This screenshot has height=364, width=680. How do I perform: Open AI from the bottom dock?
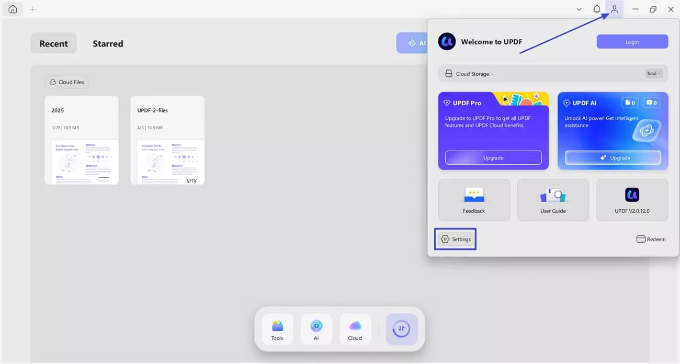[316, 329]
